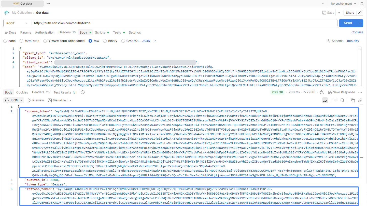Open the response Cookies tab

(x=22, y=92)
